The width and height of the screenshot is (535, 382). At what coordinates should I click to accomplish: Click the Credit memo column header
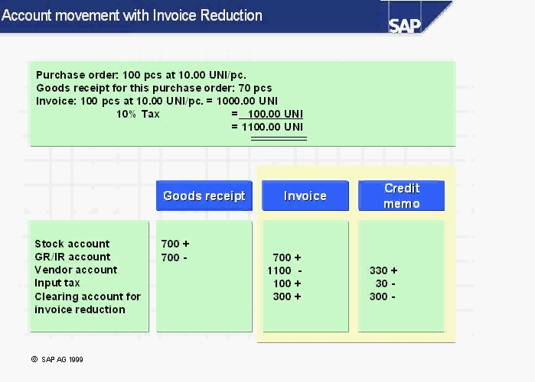401,196
